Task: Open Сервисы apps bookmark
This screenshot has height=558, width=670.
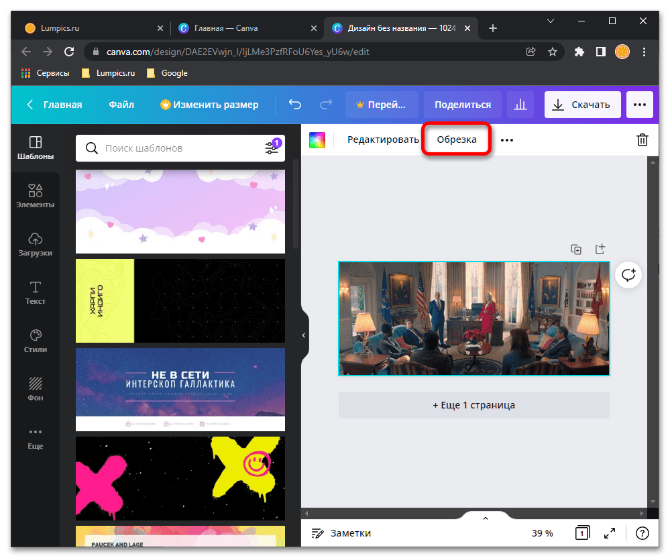Action: (46, 73)
